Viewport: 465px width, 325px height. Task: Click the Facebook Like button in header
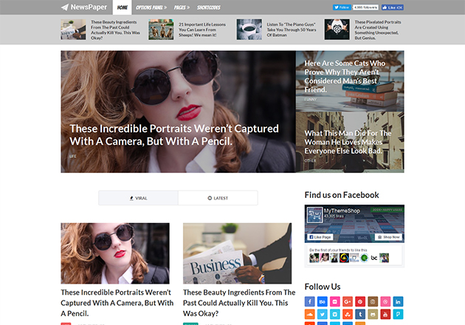coord(393,7)
